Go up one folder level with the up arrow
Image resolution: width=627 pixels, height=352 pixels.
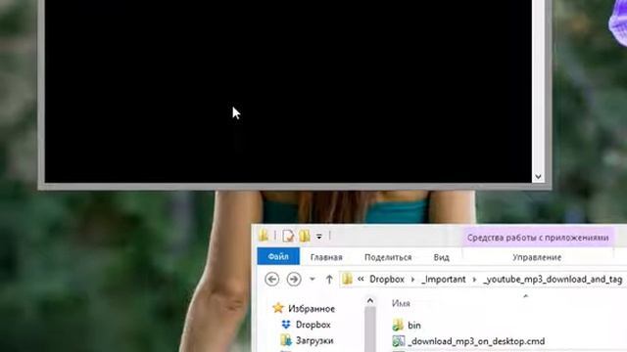pos(329,279)
